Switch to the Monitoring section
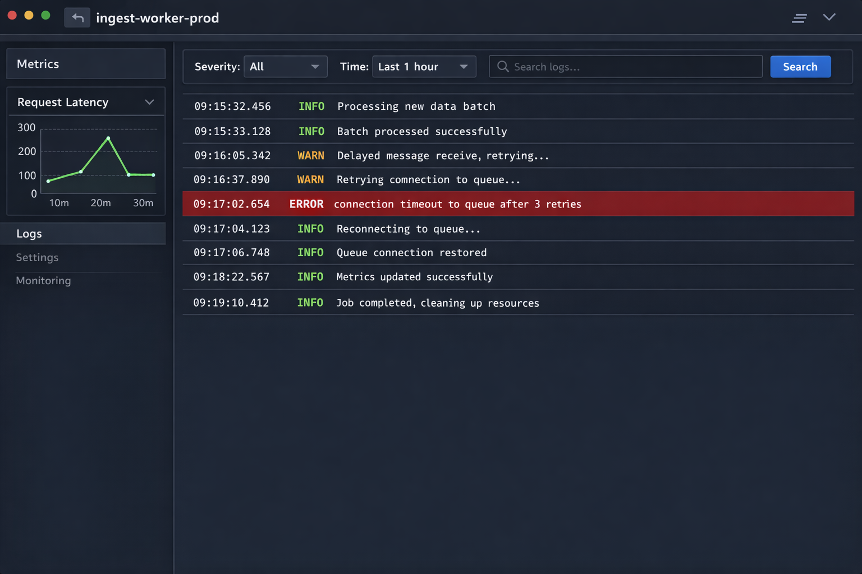The width and height of the screenshot is (862, 574). 43,280
